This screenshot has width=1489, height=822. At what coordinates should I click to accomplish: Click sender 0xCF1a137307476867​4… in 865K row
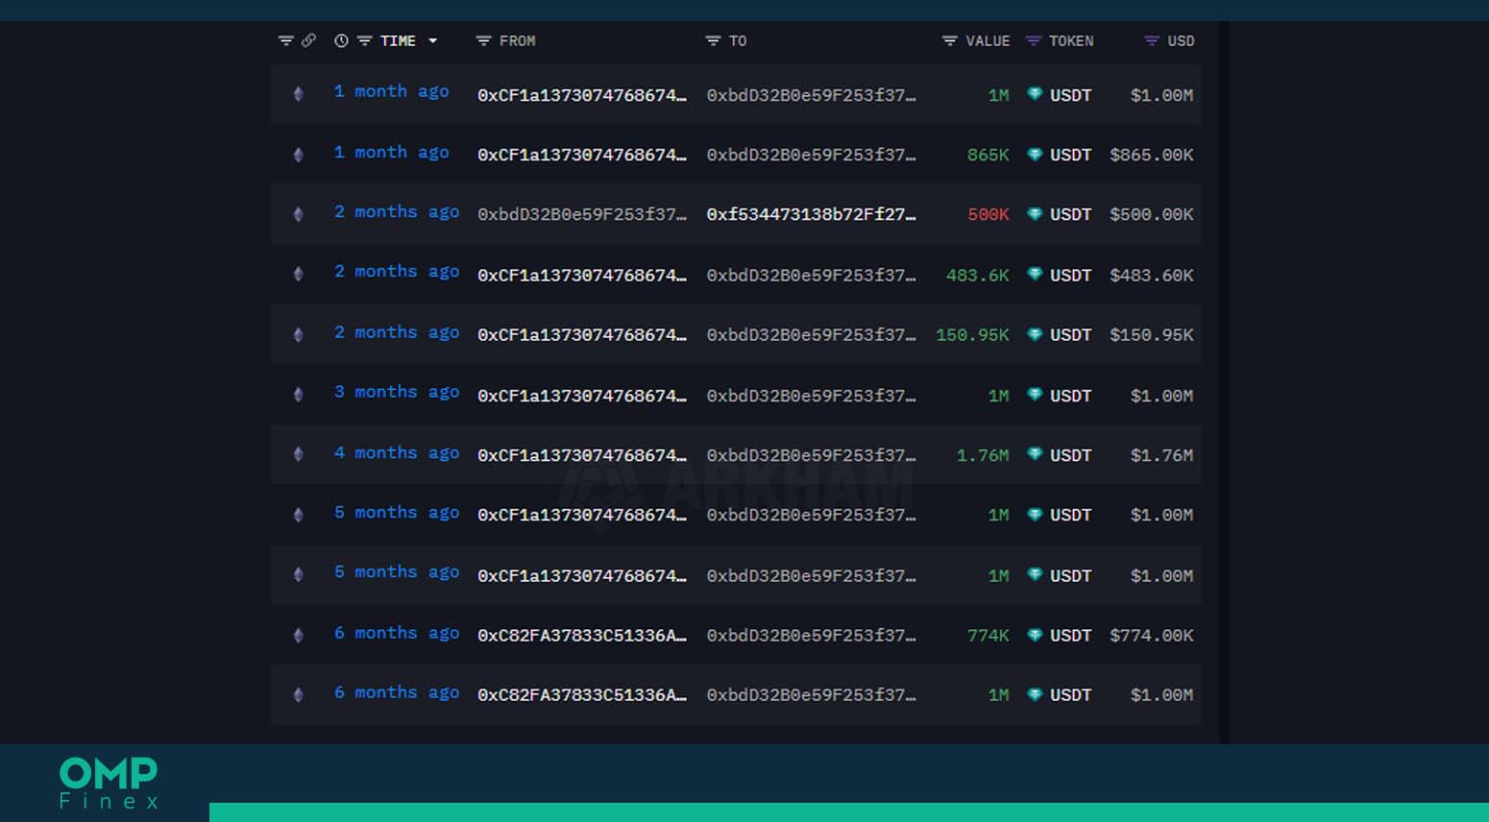[x=582, y=155]
